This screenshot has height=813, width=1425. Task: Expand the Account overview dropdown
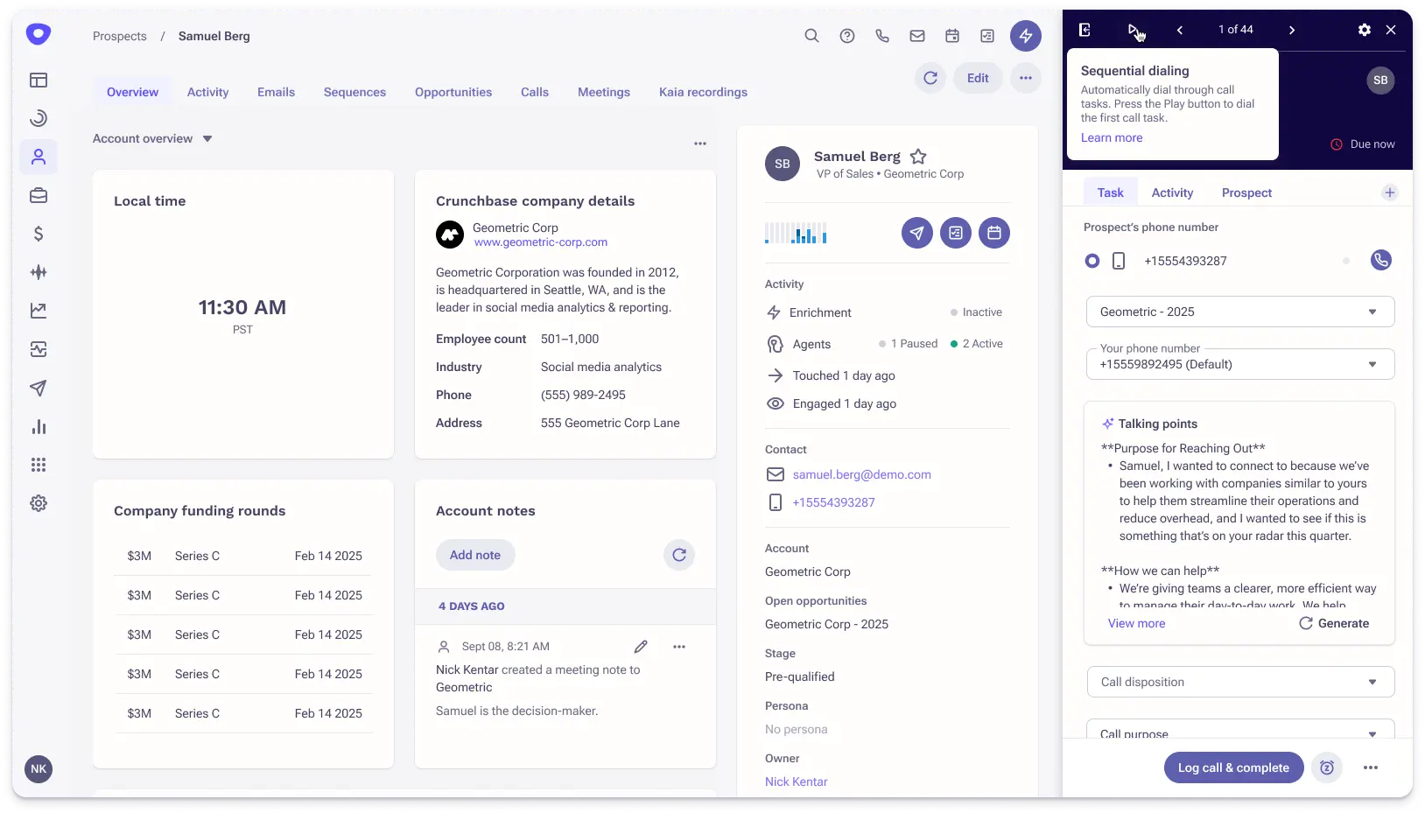coord(208,138)
